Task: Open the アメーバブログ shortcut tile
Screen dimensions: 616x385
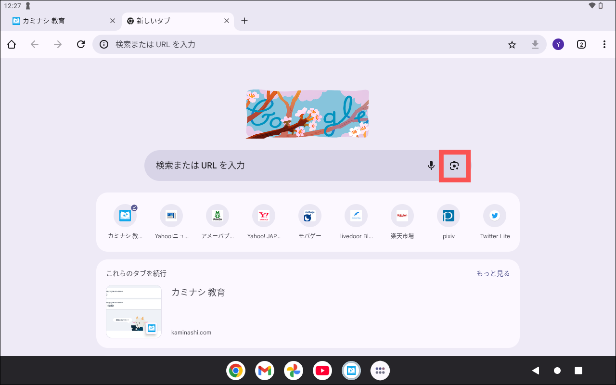Action: 218,222
